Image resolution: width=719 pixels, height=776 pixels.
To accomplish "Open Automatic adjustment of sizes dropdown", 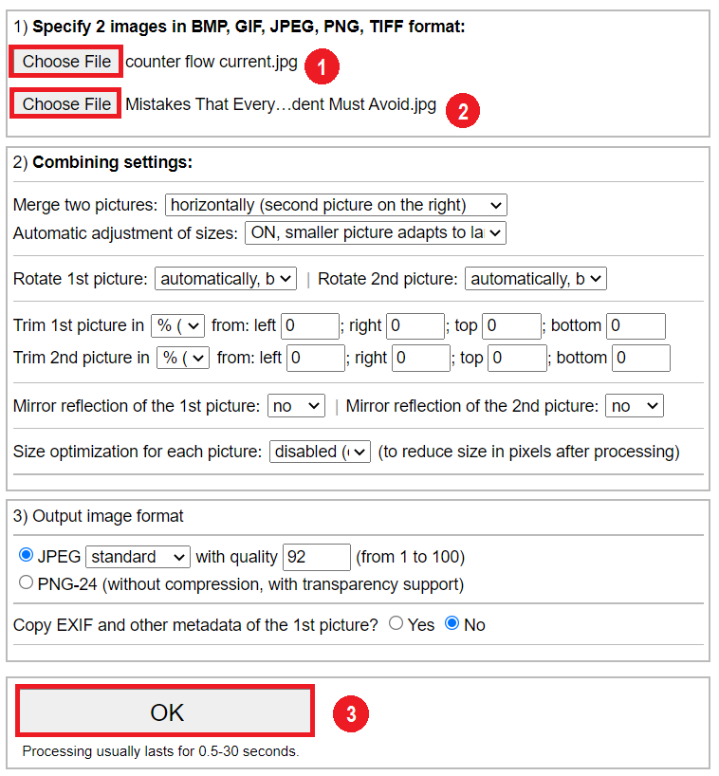I will (375, 231).
